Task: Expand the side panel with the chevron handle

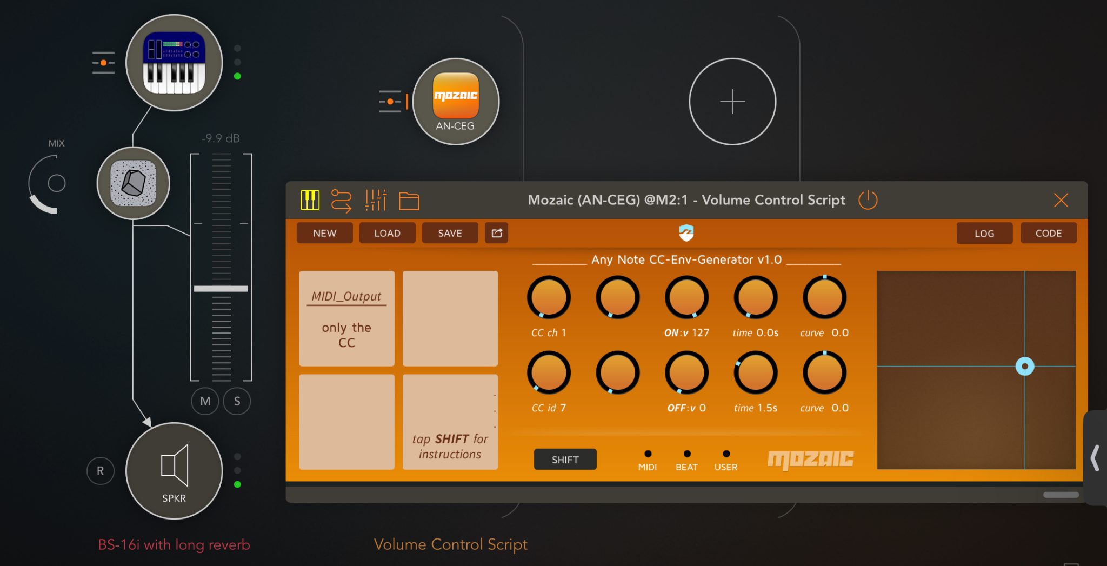Action: pos(1096,458)
